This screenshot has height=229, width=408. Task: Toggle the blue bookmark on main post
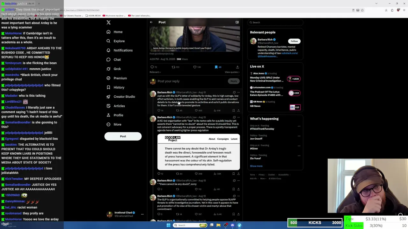[216, 67]
